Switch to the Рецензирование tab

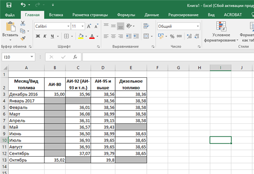183,15
